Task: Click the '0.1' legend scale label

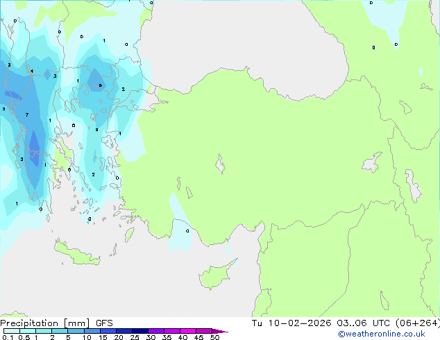Action: click(x=8, y=337)
